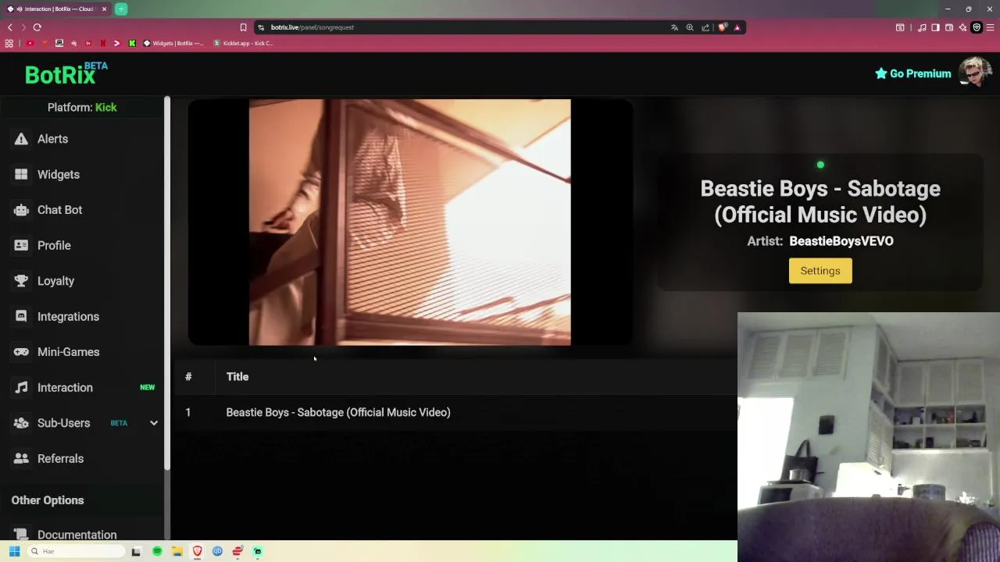Click the sidebar scrollbar
Image resolution: width=1000 pixels, height=562 pixels.
coord(167,283)
